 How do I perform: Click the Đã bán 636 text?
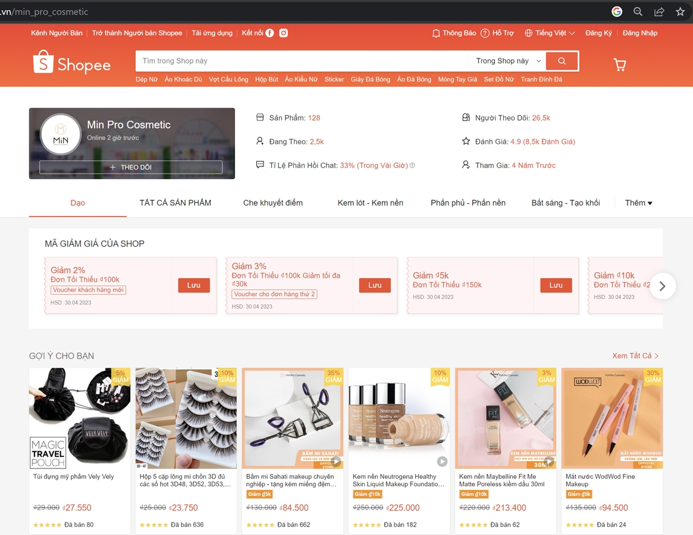[x=187, y=525]
